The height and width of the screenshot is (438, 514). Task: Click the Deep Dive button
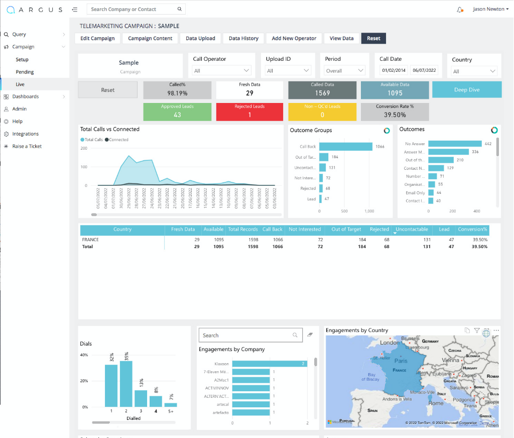[x=467, y=89]
